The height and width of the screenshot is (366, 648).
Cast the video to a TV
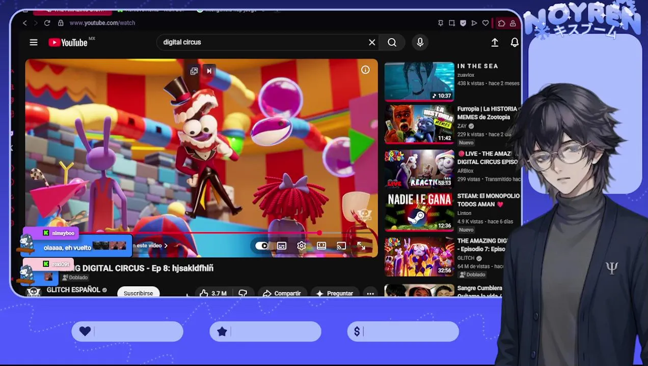[x=341, y=246]
